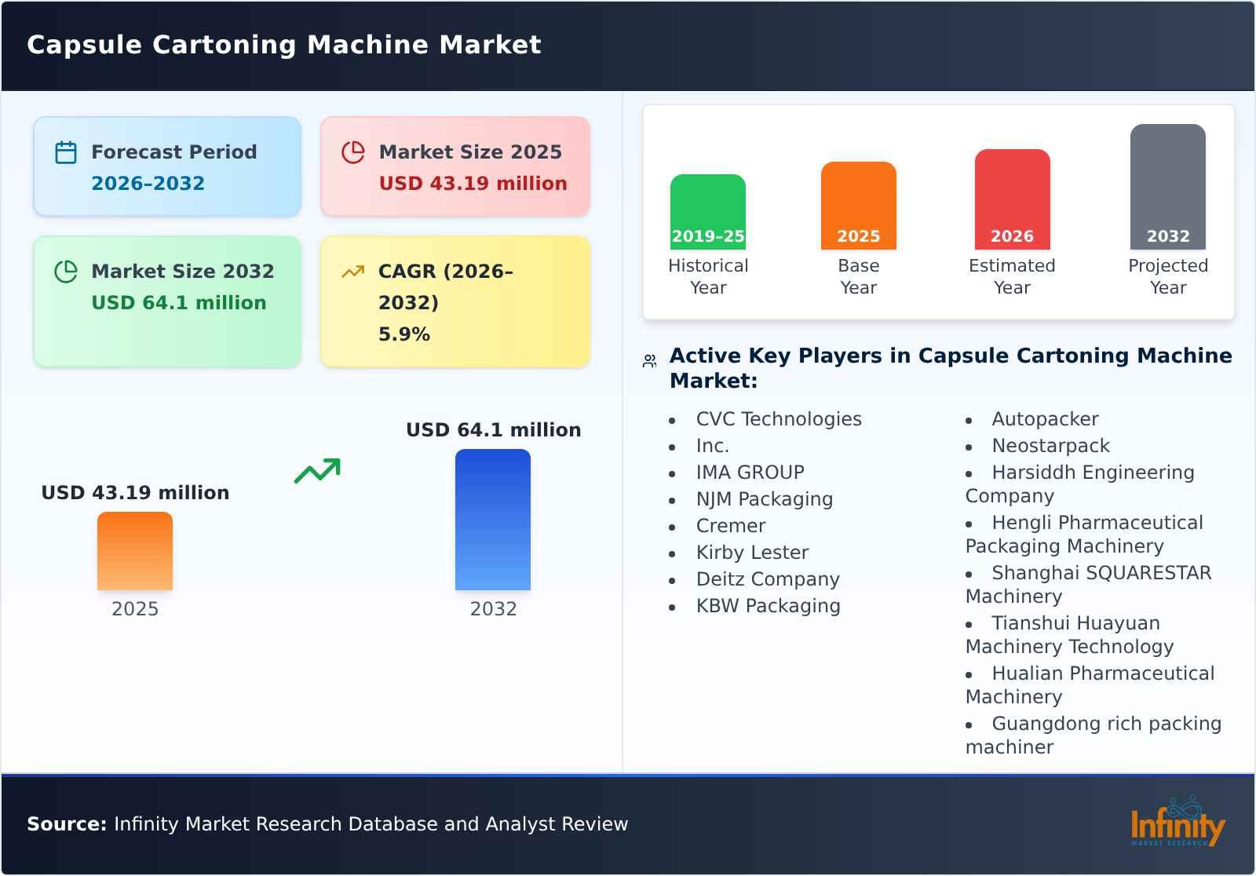Select the pie chart icon beside Market Size 2032
This screenshot has height=876, width=1256.
[65, 270]
